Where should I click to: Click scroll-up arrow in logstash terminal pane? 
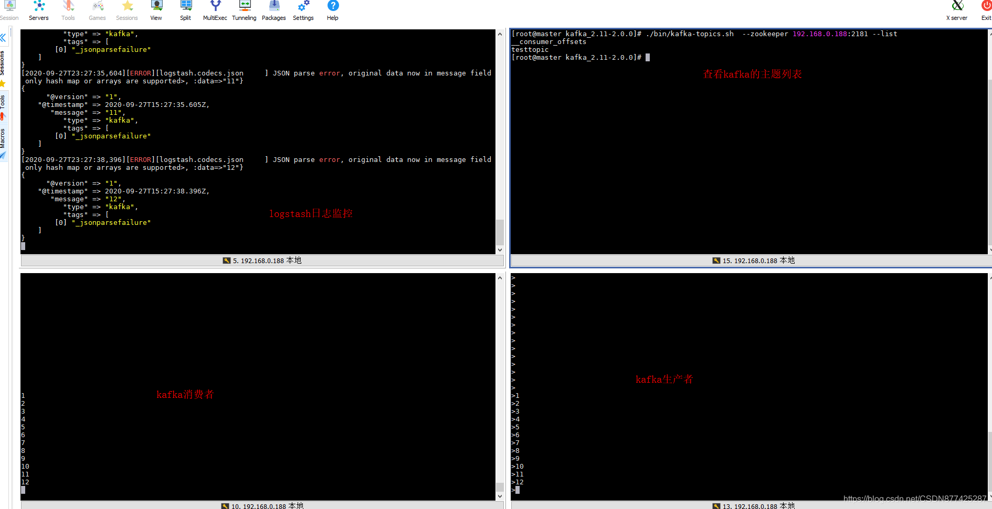500,34
